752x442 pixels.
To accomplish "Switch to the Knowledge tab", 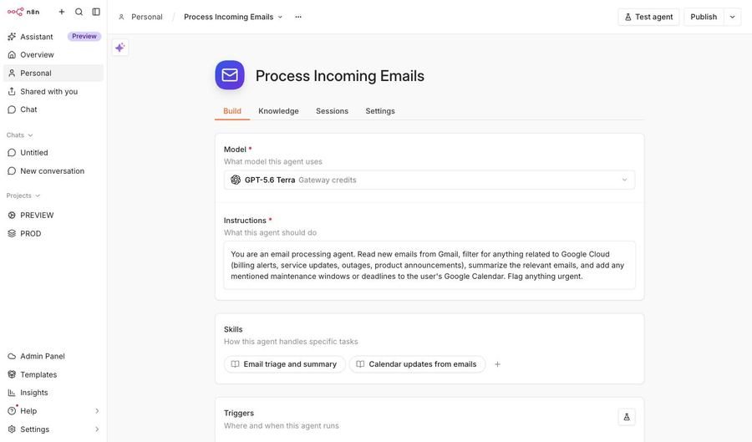I will (278, 111).
